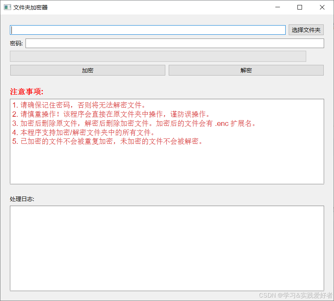This screenshot has width=334, height=301.
Task: Select note line 3 加密后删除原文件
Action: [x=134, y=123]
